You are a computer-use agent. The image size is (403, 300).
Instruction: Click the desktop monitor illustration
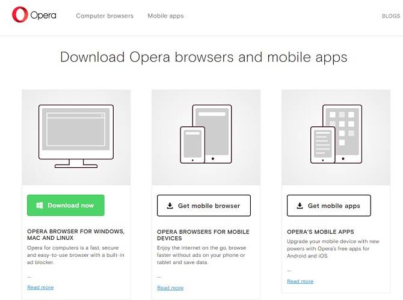(x=76, y=136)
